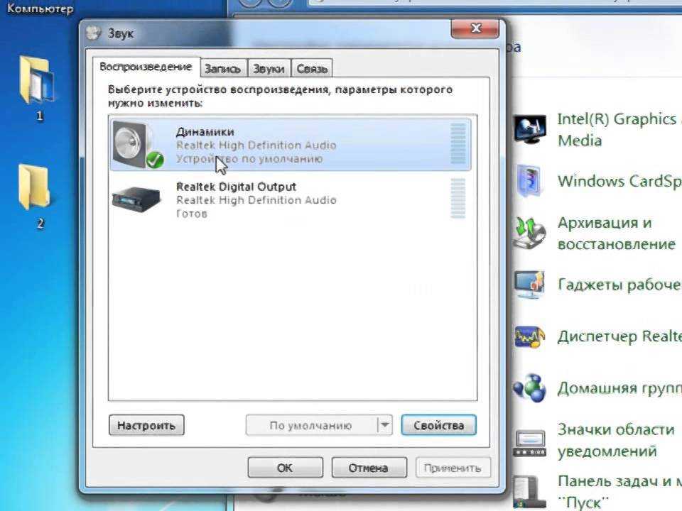
Task: Switch to the Воспроизведение tab
Action: [146, 67]
